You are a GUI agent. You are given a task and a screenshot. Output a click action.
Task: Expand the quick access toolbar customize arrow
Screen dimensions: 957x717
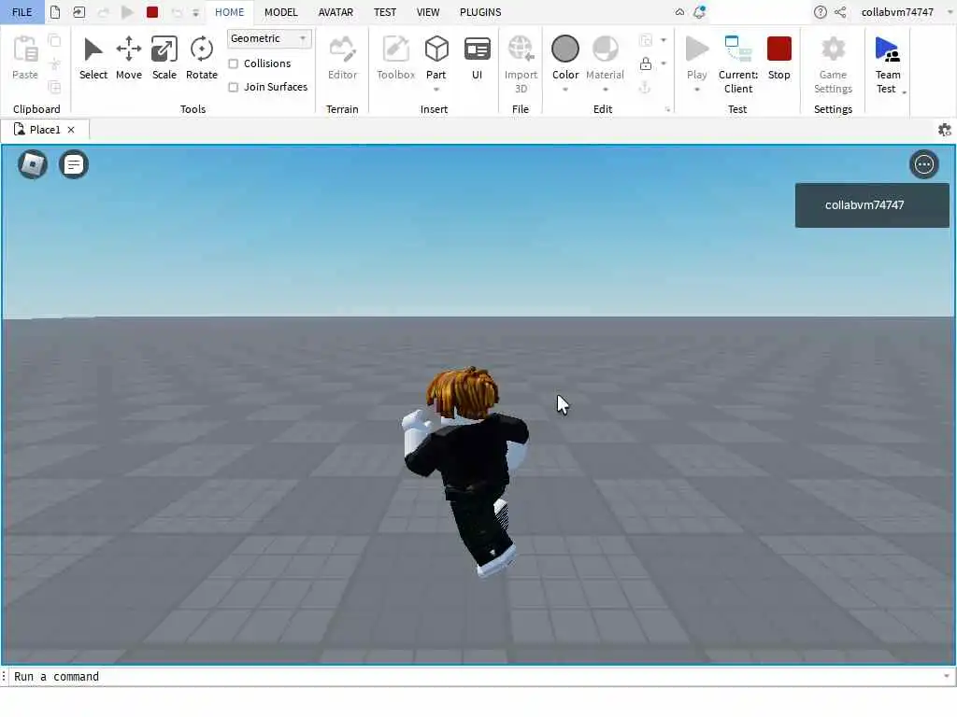point(196,13)
